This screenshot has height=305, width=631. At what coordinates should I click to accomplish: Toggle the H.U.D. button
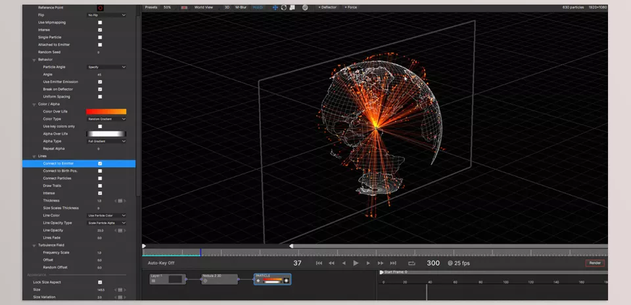pos(258,7)
